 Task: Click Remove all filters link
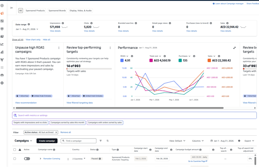(x=66, y=132)
